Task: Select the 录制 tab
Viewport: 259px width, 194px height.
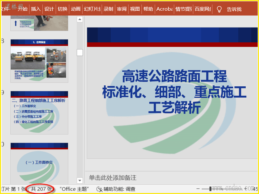Action: pyautogui.click(x=108, y=9)
